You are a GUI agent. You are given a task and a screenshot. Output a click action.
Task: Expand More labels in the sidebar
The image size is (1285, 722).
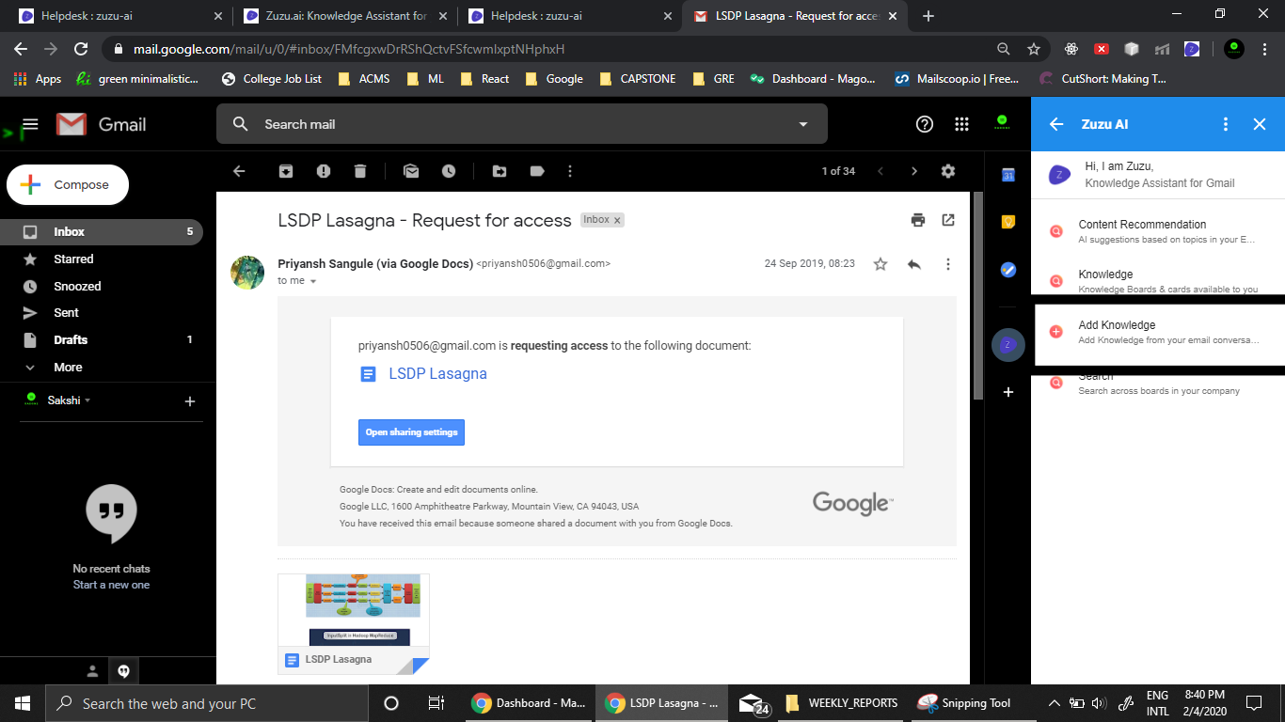coord(102,367)
